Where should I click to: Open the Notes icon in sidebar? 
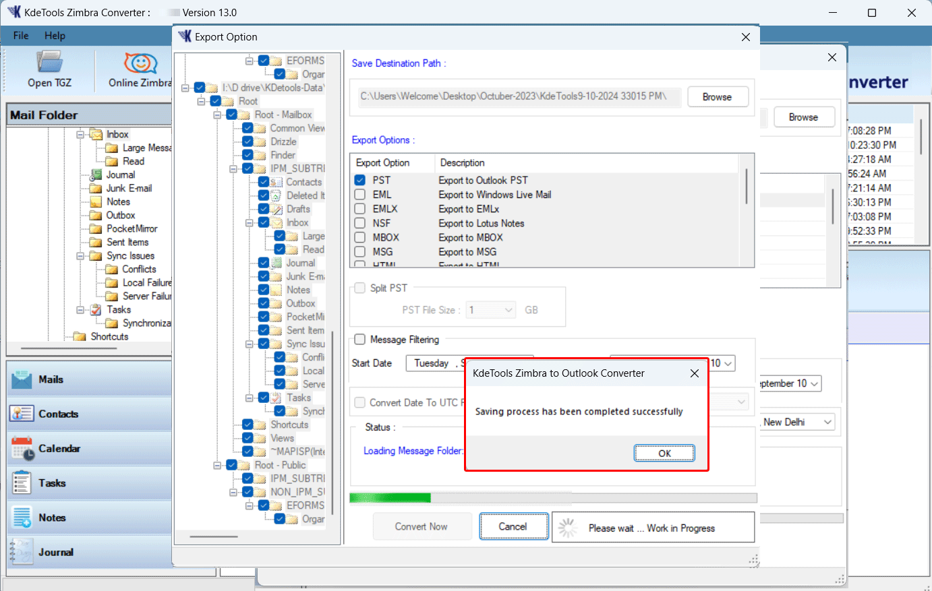pyautogui.click(x=23, y=517)
